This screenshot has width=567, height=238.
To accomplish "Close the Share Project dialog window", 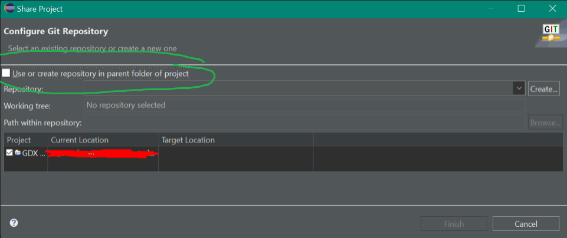I will click(552, 9).
